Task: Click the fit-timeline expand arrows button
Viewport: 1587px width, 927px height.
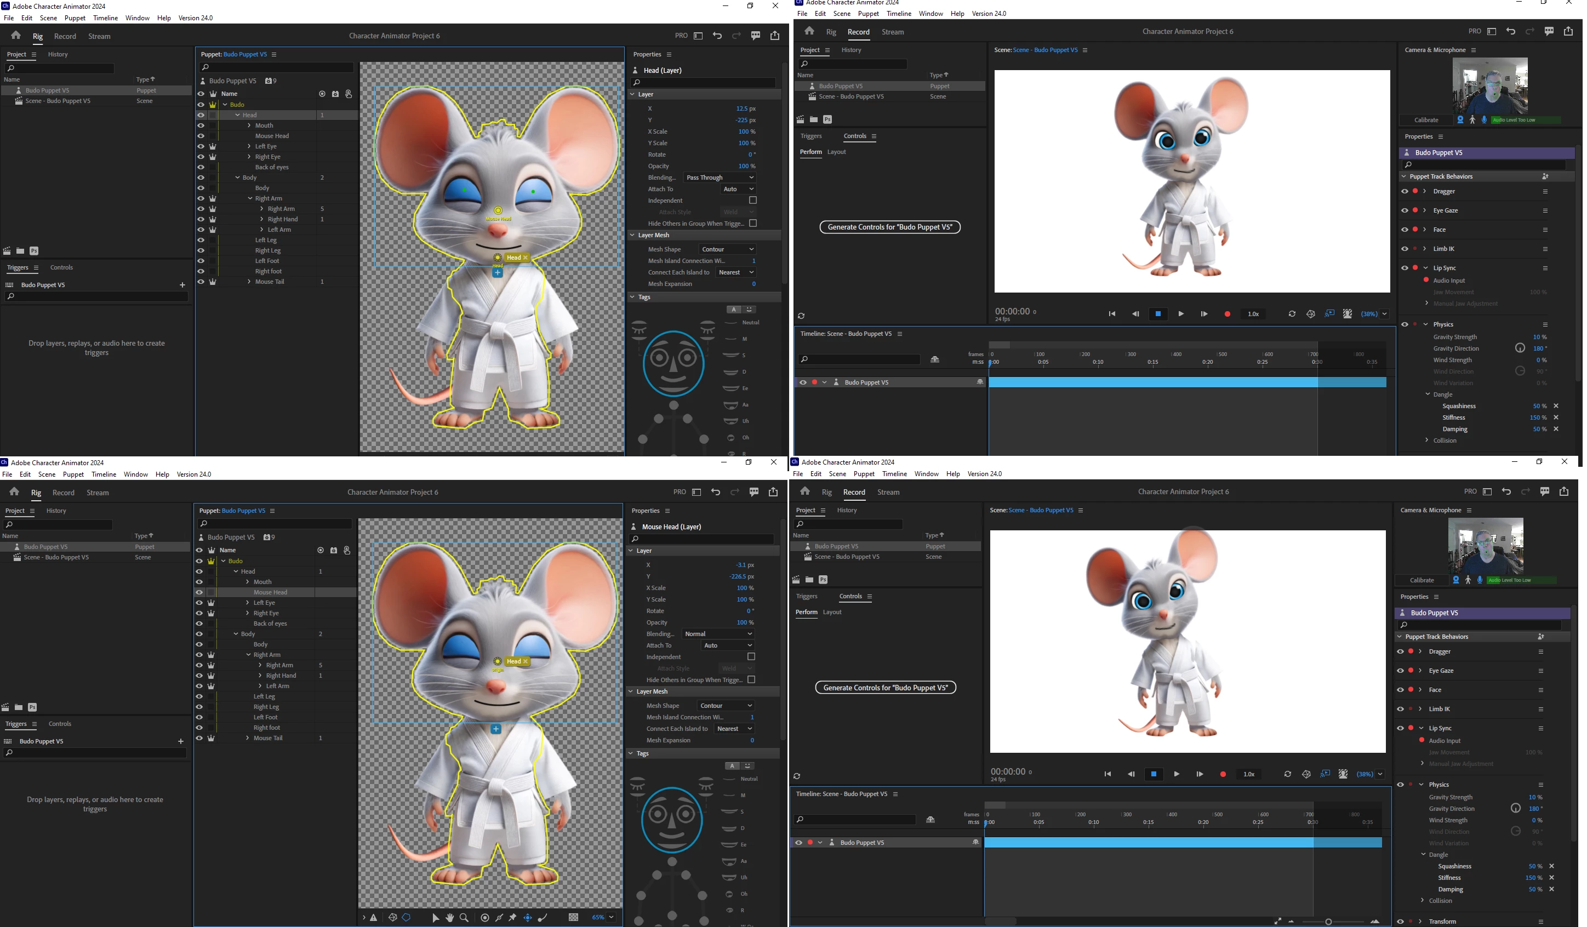Action: [1277, 922]
